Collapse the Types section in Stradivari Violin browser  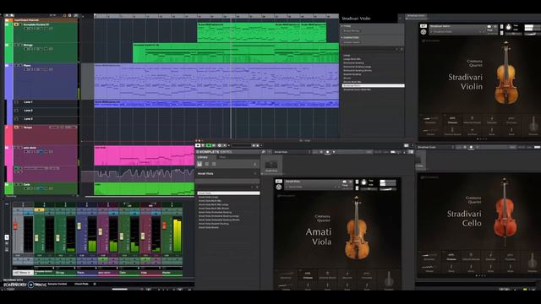click(x=342, y=26)
